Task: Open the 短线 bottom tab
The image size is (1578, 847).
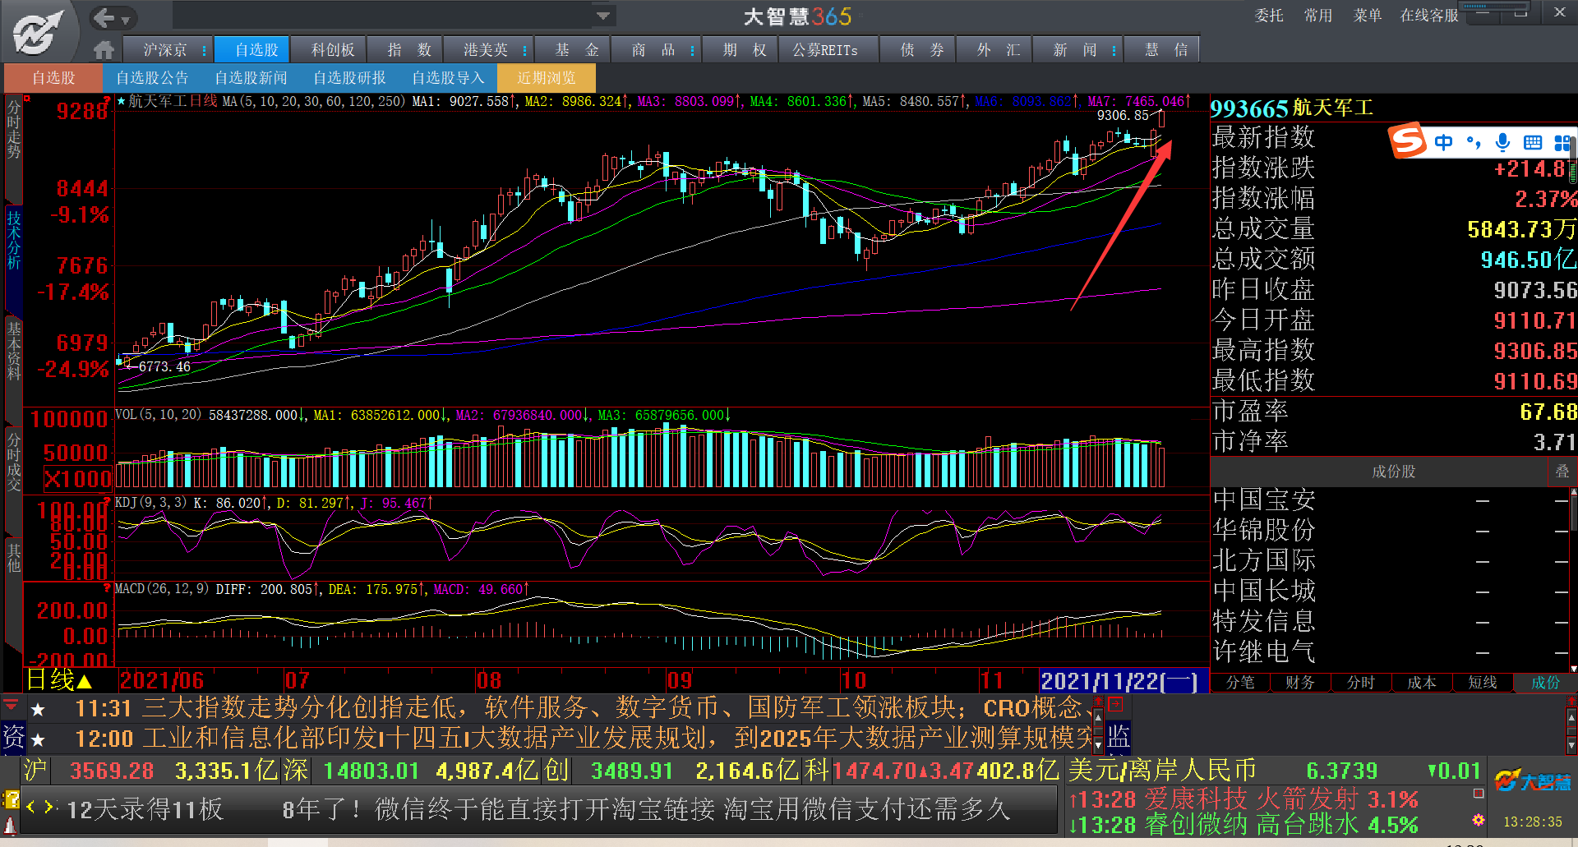Action: (x=1483, y=682)
